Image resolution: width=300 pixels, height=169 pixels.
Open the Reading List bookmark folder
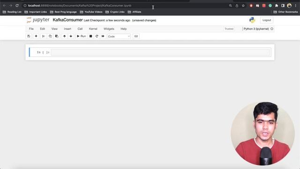(x=12, y=12)
